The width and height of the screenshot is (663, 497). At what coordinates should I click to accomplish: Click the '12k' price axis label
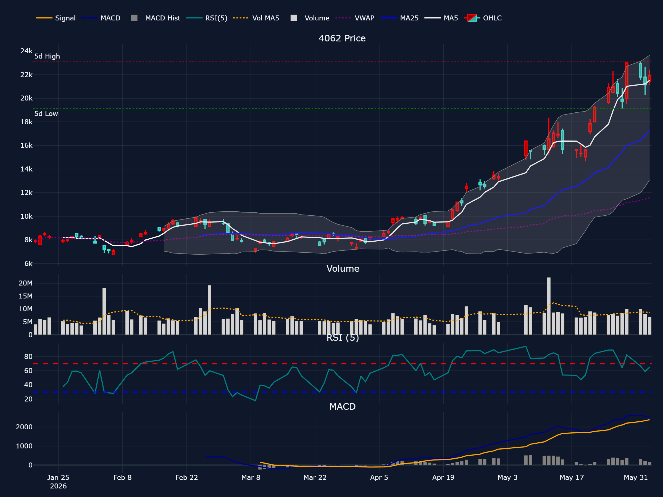26,193
